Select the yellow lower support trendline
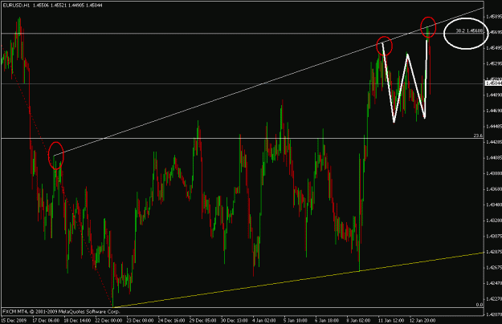The width and height of the screenshot is (502, 324). click(x=298, y=280)
